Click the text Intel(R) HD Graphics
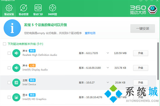This screenshot has width=160, height=106. tap(34, 99)
